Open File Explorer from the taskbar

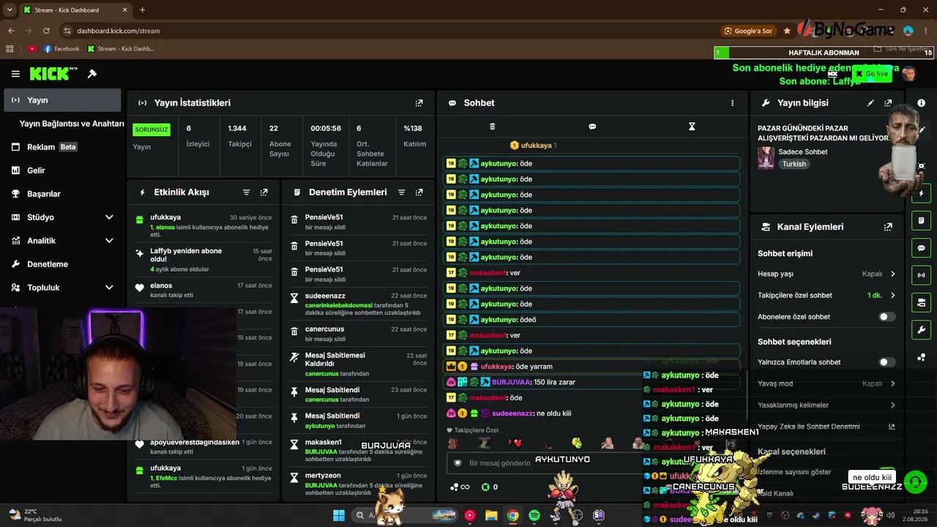491,515
